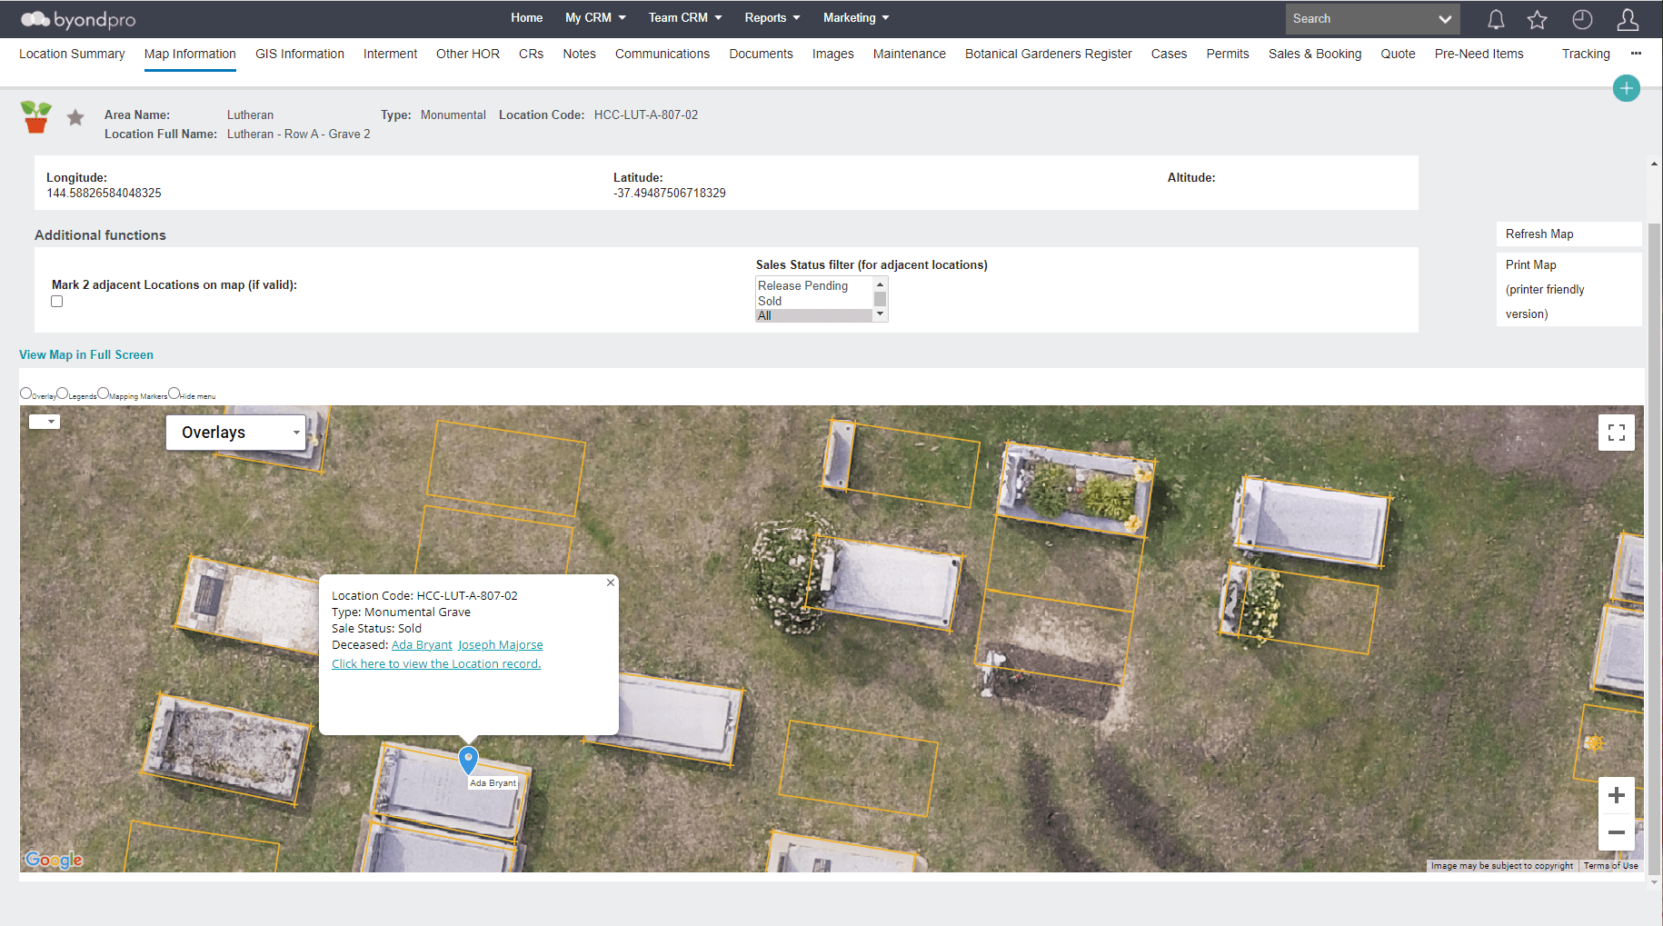1663x926 pixels.
Task: Click View Map in Full Screen link
Action: click(x=86, y=354)
